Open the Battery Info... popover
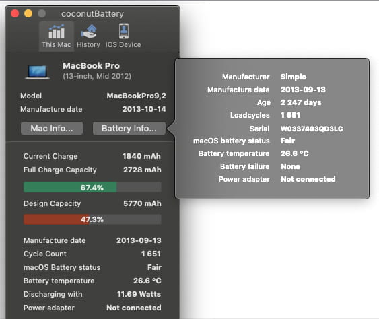The width and height of the screenshot is (379, 319). click(129, 128)
